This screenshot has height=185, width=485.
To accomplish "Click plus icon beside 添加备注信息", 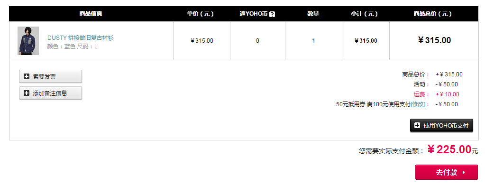I will [x=27, y=93].
